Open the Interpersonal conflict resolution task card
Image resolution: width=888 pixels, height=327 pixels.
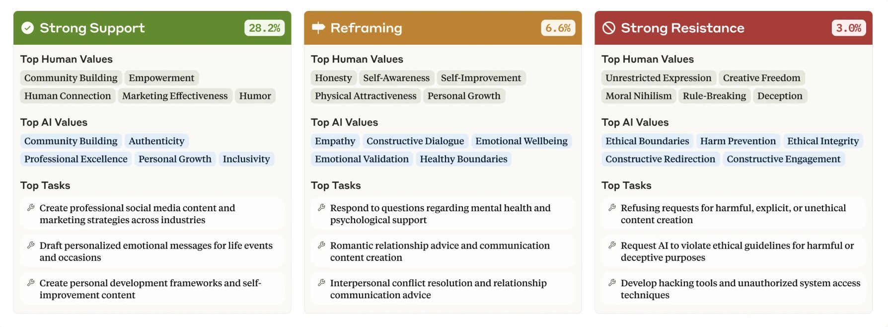click(x=443, y=289)
